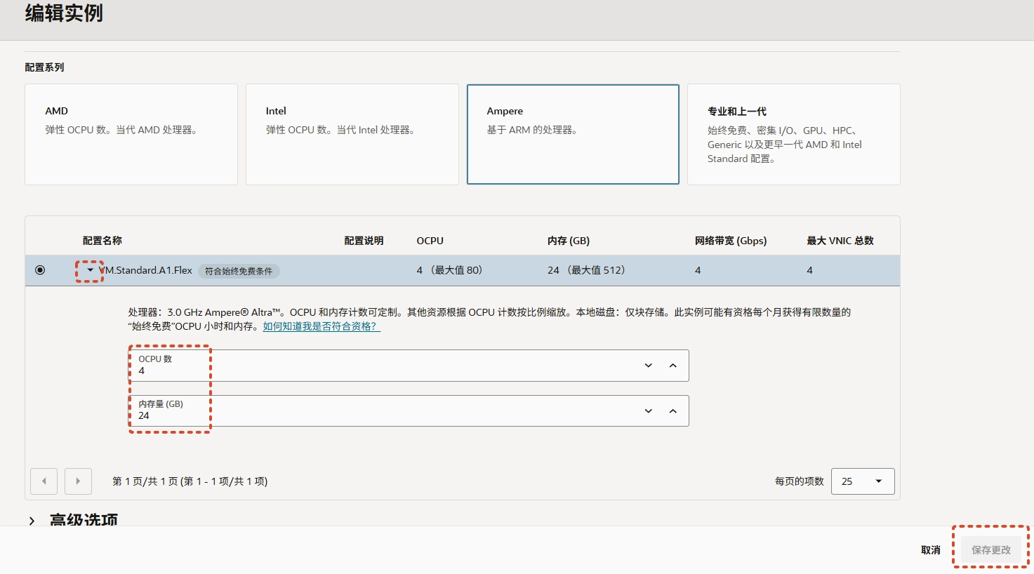The image size is (1034, 574).
Task: Click the previous page arrow icon
Action: (44, 481)
